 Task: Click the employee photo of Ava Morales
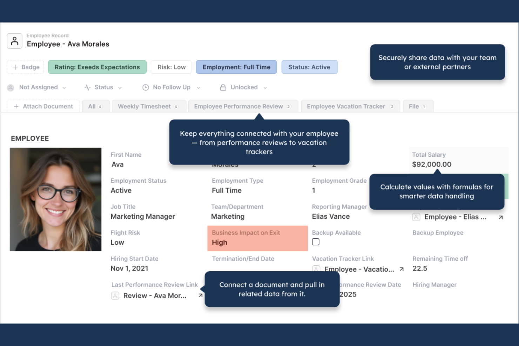55,199
